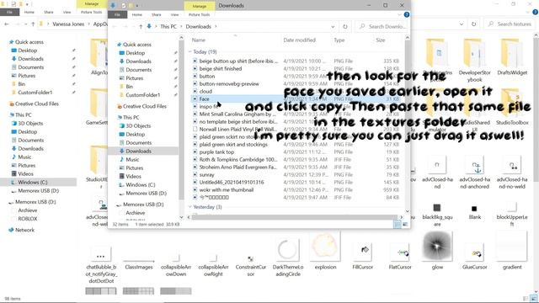Open the Home ribbon tab in Downloads window
Image resolution: width=539 pixels, height=303 pixels.
tap(136, 15)
